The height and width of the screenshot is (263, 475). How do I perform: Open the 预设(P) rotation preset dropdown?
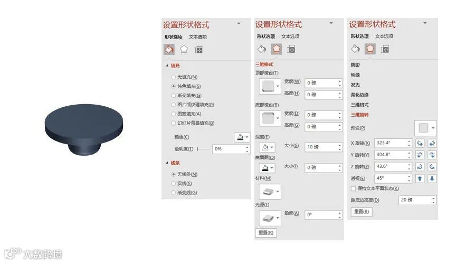[425, 128]
